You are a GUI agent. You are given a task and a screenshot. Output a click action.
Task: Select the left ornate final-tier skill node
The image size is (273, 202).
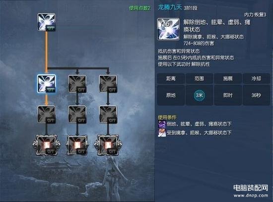pos(46,145)
